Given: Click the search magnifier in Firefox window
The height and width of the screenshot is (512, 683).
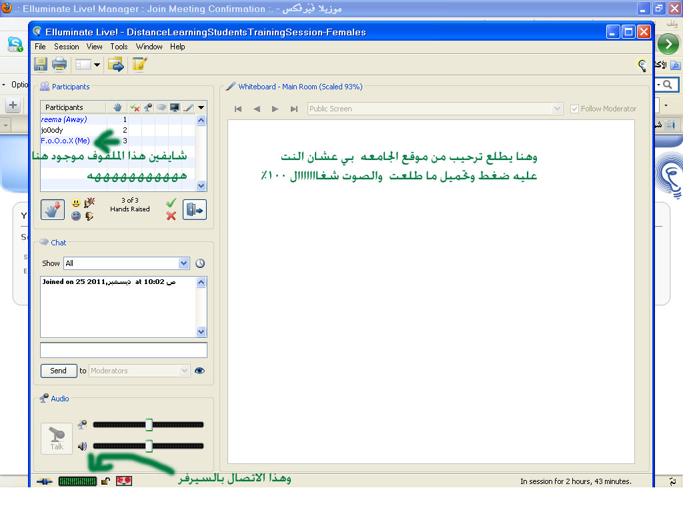Looking at the screenshot, I should [x=667, y=85].
